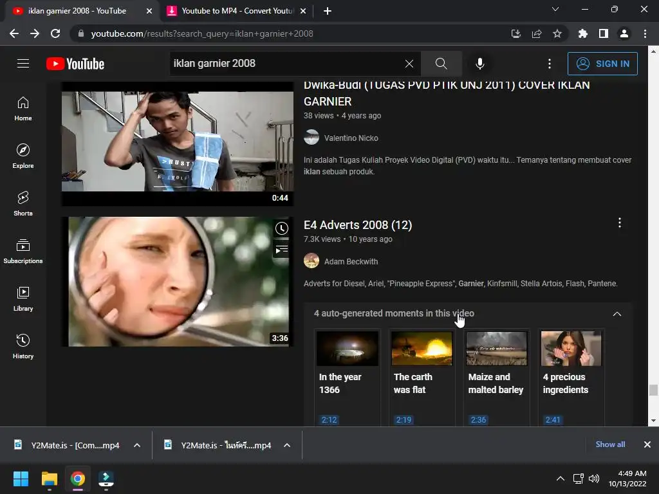This screenshot has height=494, width=659.
Task: Open Home in the YouTube sidebar
Action: point(23,109)
